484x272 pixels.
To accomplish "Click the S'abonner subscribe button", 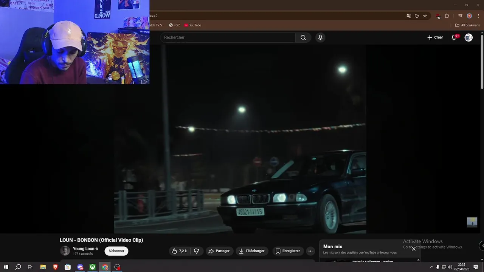I will pos(116,251).
